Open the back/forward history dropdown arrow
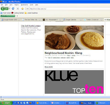Viewport: 110px width, 105px height. click(x=9, y=9)
